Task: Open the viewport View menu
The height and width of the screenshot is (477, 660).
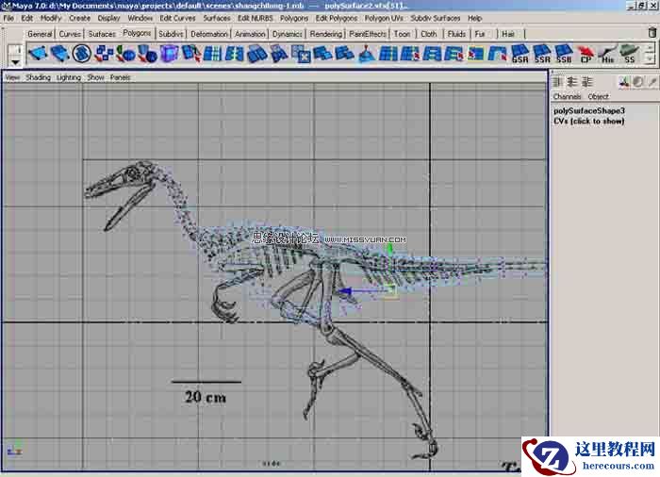Action: coord(12,77)
